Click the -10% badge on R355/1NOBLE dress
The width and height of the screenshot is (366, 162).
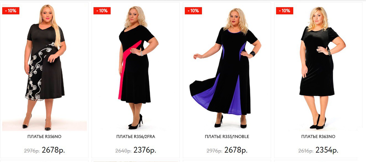(193, 11)
